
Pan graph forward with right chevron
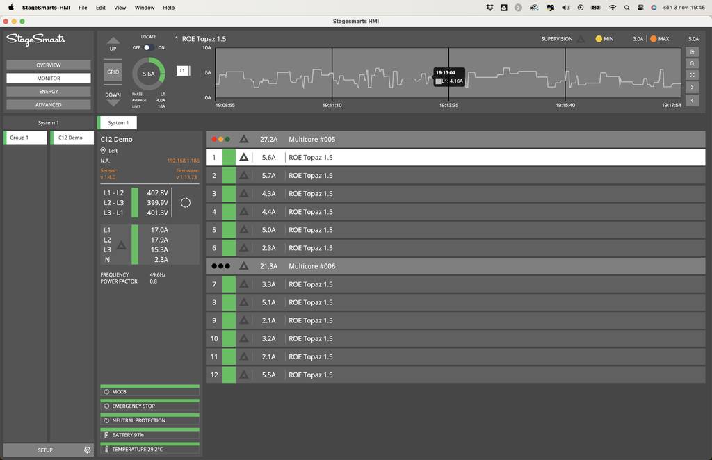pos(692,87)
